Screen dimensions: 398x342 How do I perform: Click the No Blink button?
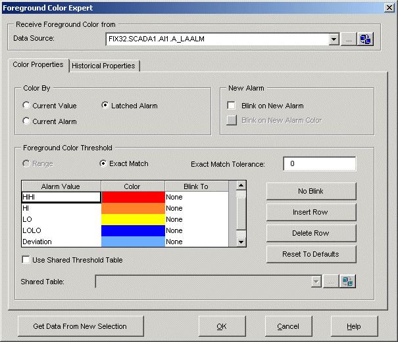click(311, 191)
